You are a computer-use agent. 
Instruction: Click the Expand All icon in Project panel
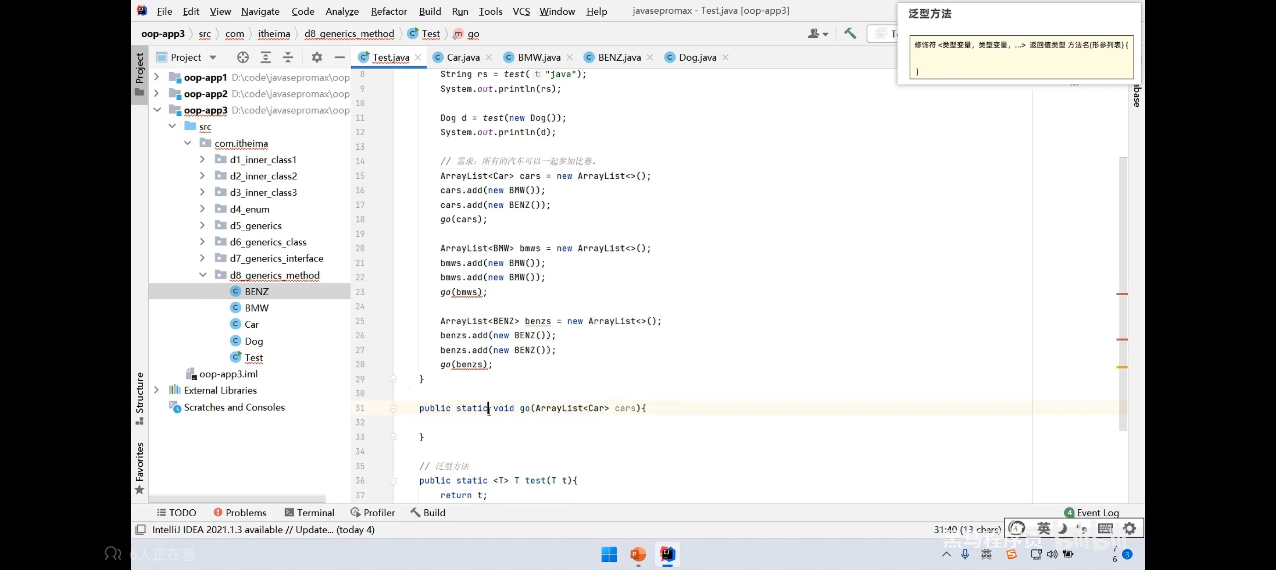click(266, 57)
